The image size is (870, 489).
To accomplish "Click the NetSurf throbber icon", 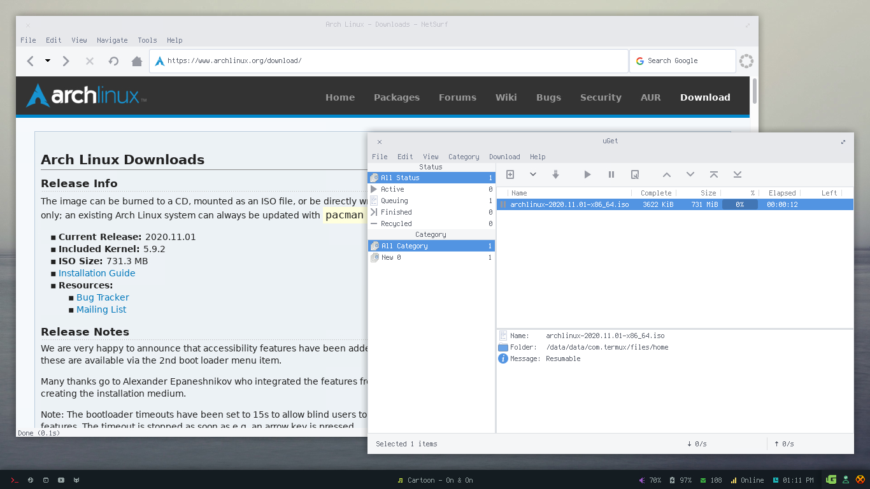I will click(x=746, y=61).
